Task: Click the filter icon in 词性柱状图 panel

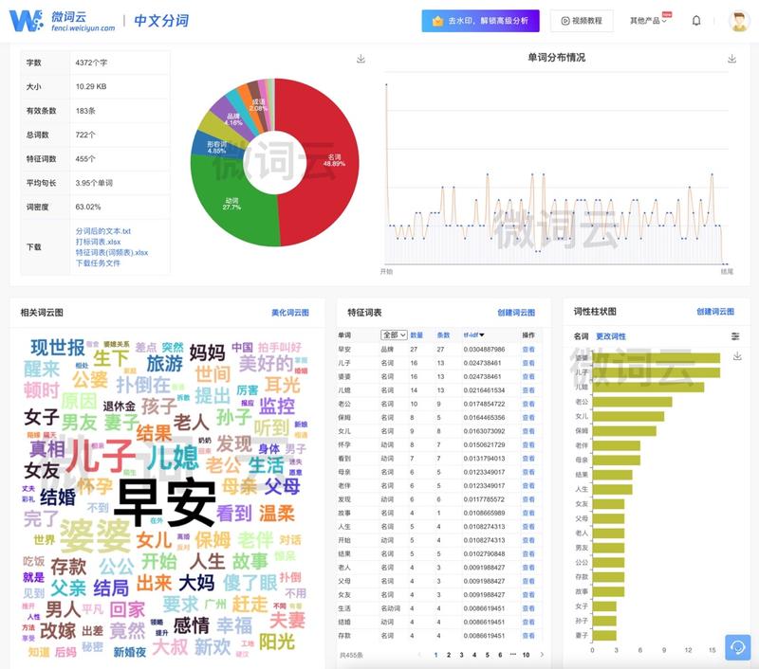Action: click(x=735, y=336)
